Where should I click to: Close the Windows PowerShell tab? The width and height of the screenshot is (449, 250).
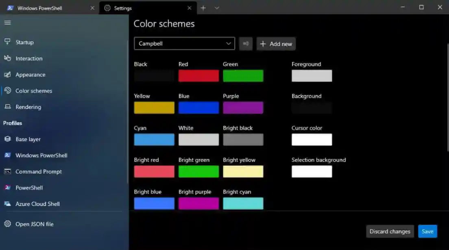(92, 8)
